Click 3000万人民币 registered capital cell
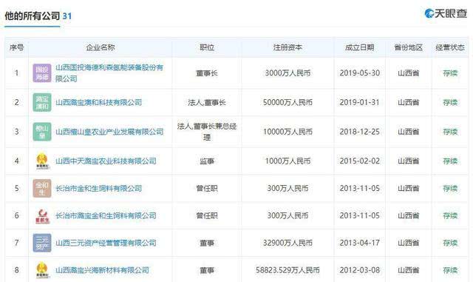Viewport: 473px width, 282px height. [287, 73]
